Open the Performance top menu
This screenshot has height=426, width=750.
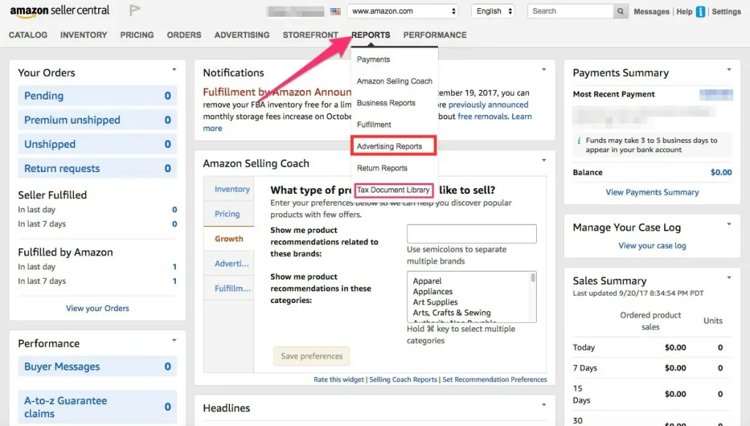(435, 35)
